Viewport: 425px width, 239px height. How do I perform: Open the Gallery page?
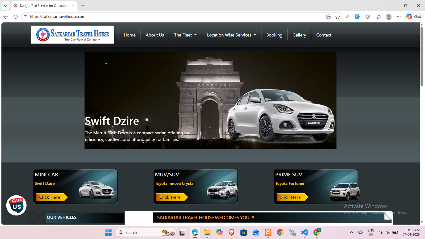tap(299, 35)
